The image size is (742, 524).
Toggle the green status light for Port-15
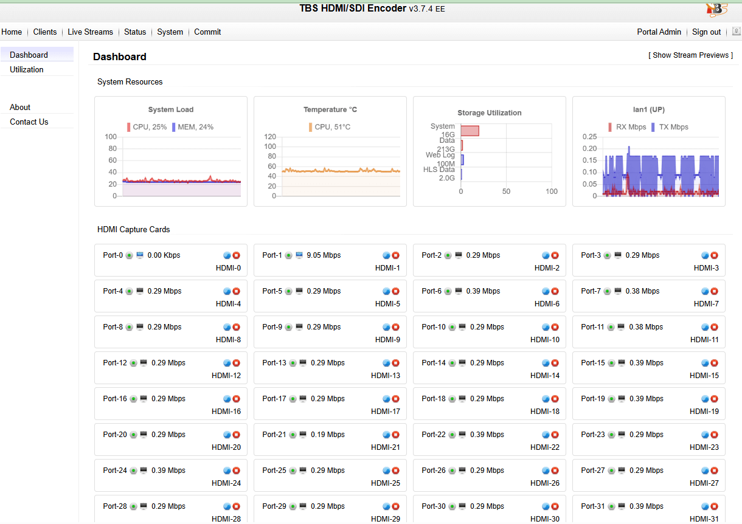[x=611, y=364]
